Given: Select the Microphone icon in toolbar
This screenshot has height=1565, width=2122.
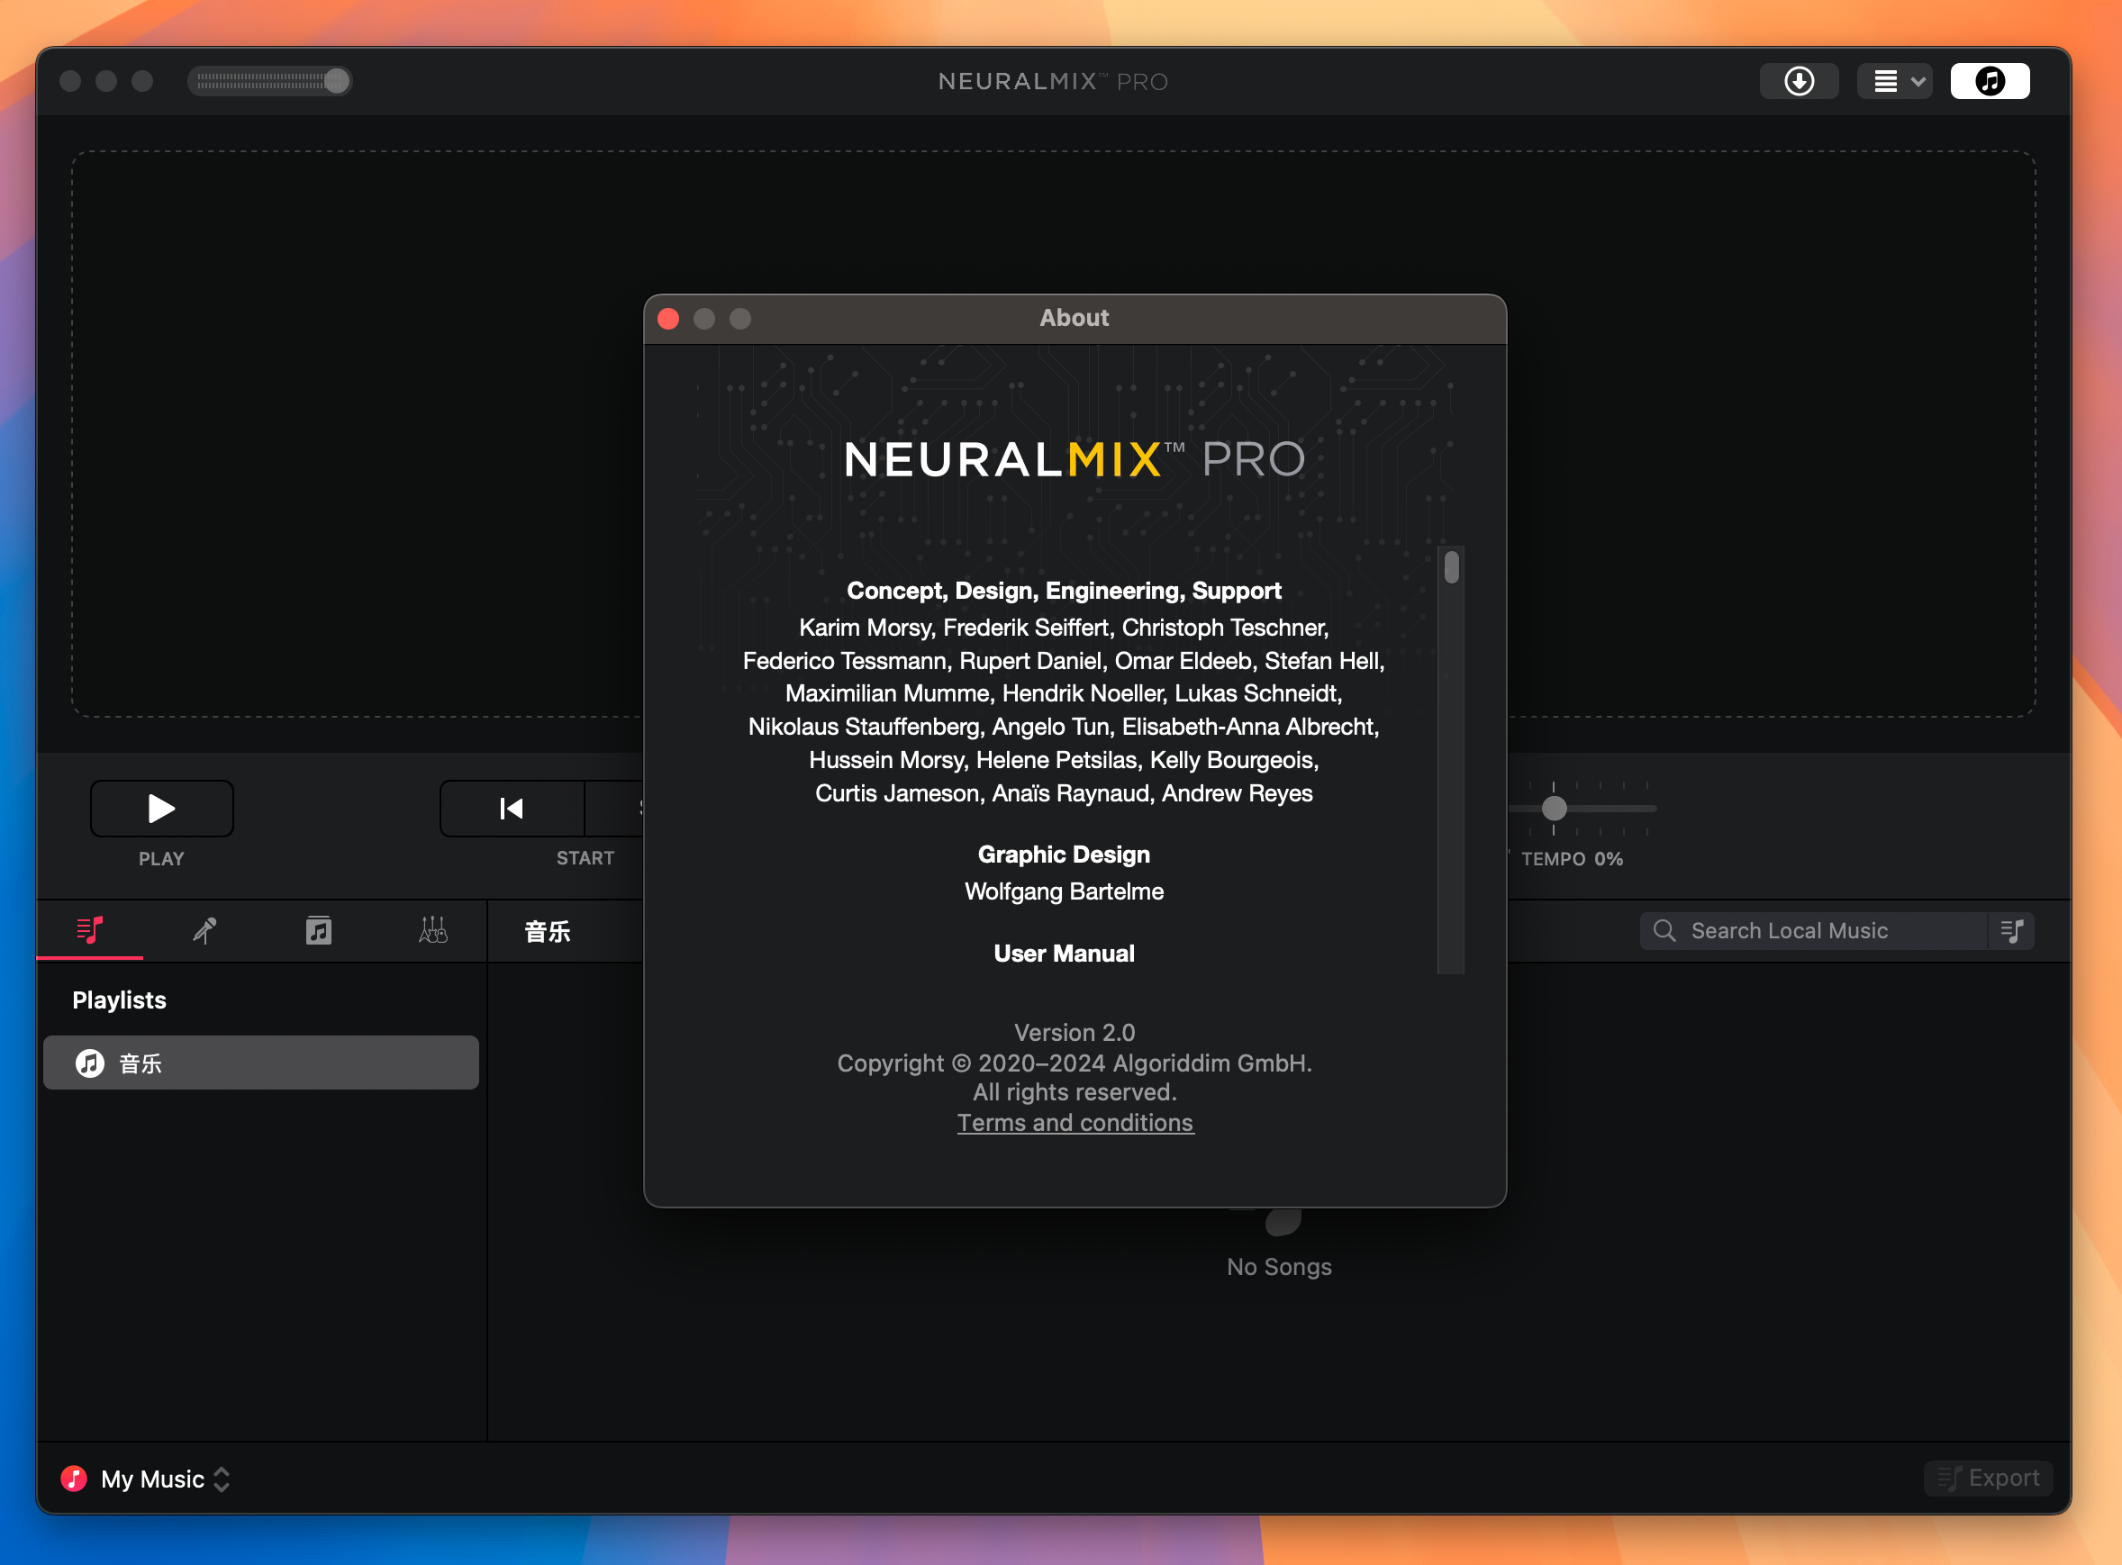Looking at the screenshot, I should (206, 929).
